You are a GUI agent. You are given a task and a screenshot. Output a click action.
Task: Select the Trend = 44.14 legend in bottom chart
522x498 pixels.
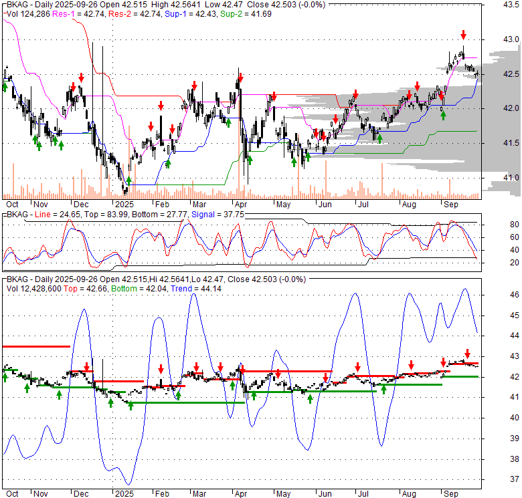click(196, 289)
